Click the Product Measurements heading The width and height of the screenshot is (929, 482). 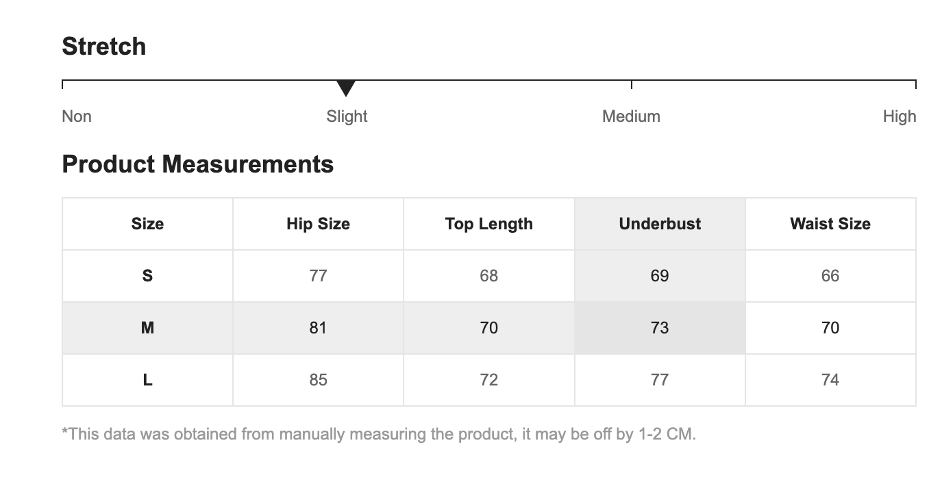(x=197, y=164)
